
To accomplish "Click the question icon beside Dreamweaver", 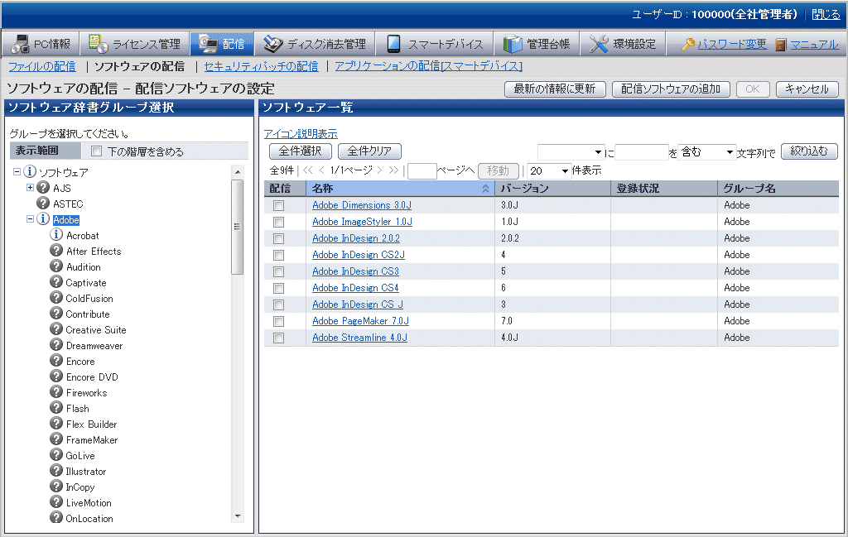I will [56, 344].
